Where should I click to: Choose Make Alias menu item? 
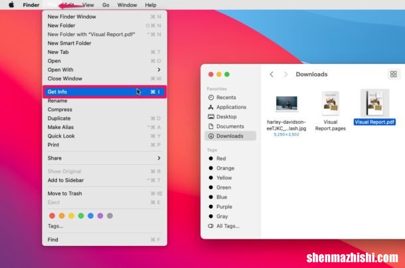tap(104, 127)
